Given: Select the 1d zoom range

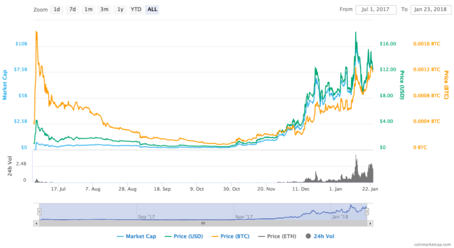Looking at the screenshot, I should [57, 9].
